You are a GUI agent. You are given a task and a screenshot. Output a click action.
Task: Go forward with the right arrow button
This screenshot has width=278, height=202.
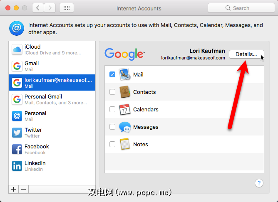50,8
